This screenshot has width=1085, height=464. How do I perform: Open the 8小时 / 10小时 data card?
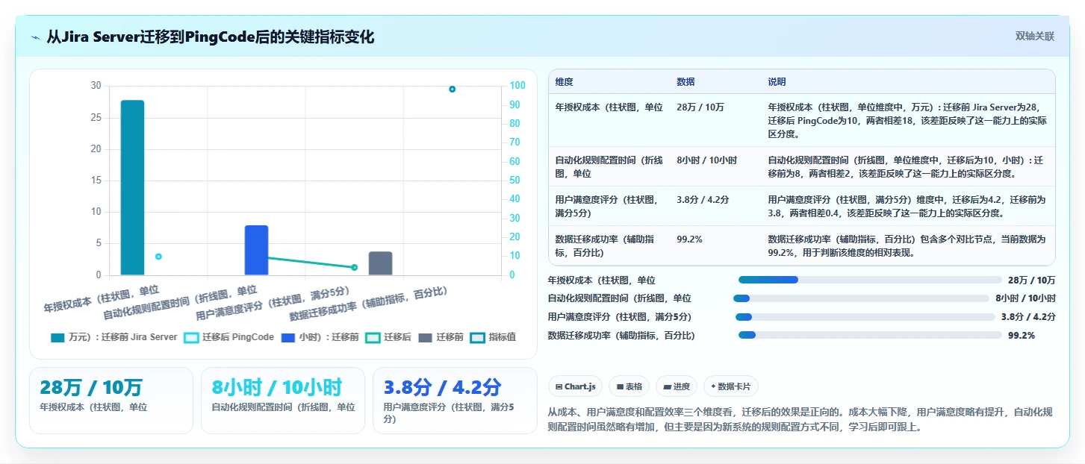pos(283,401)
